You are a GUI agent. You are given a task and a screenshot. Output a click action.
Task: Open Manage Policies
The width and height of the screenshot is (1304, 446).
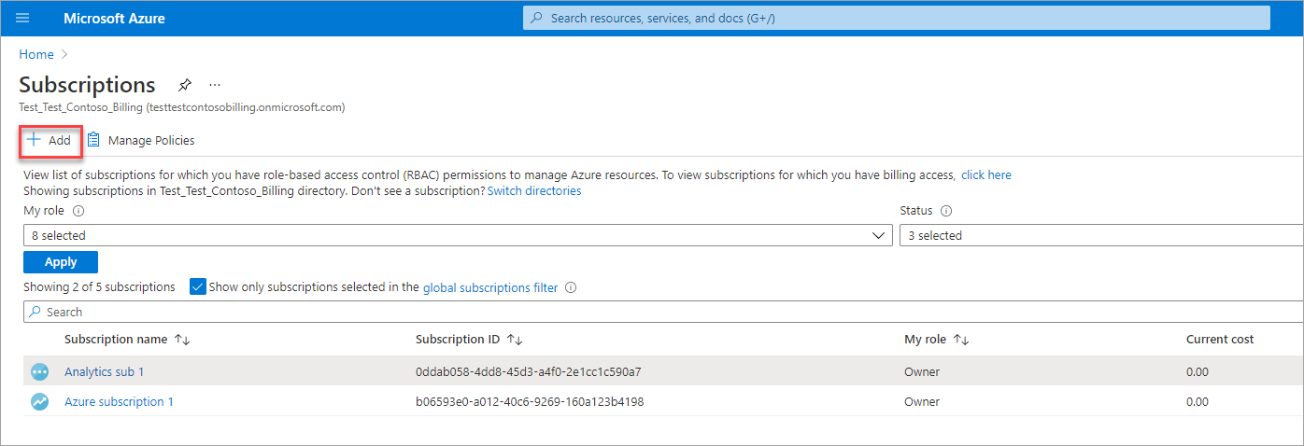141,140
